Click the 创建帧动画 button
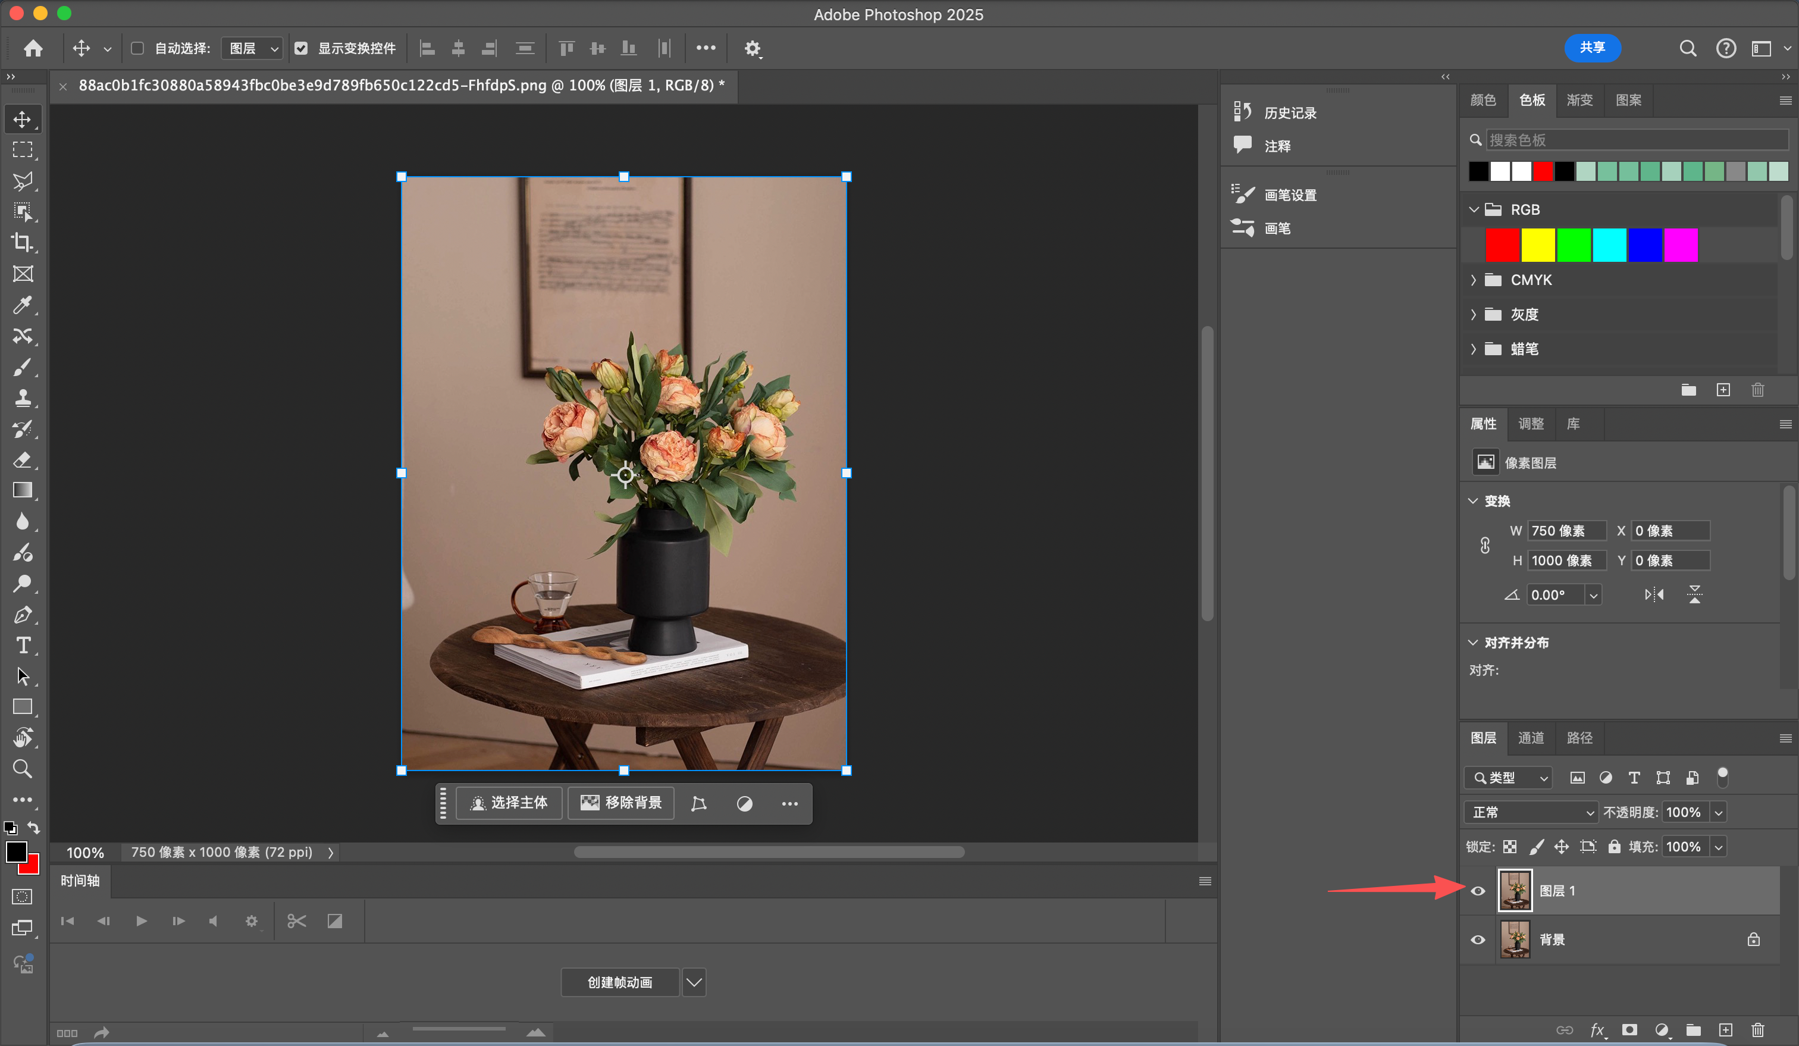This screenshot has width=1799, height=1046. coord(620,982)
